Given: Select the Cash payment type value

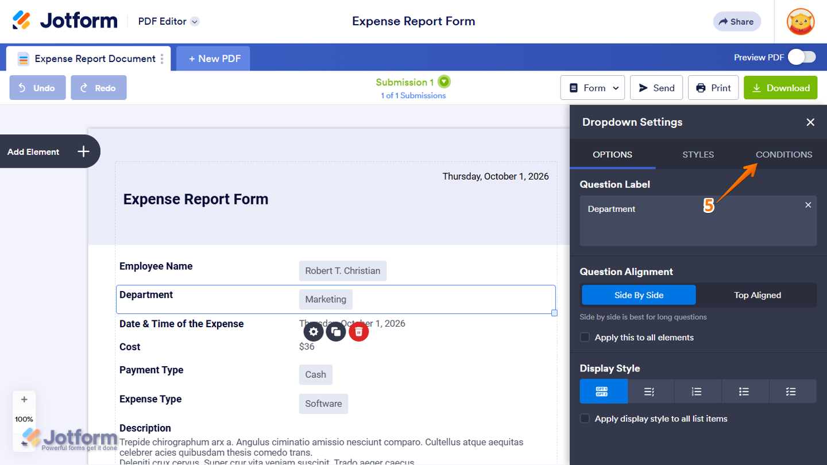Looking at the screenshot, I should click(x=316, y=375).
